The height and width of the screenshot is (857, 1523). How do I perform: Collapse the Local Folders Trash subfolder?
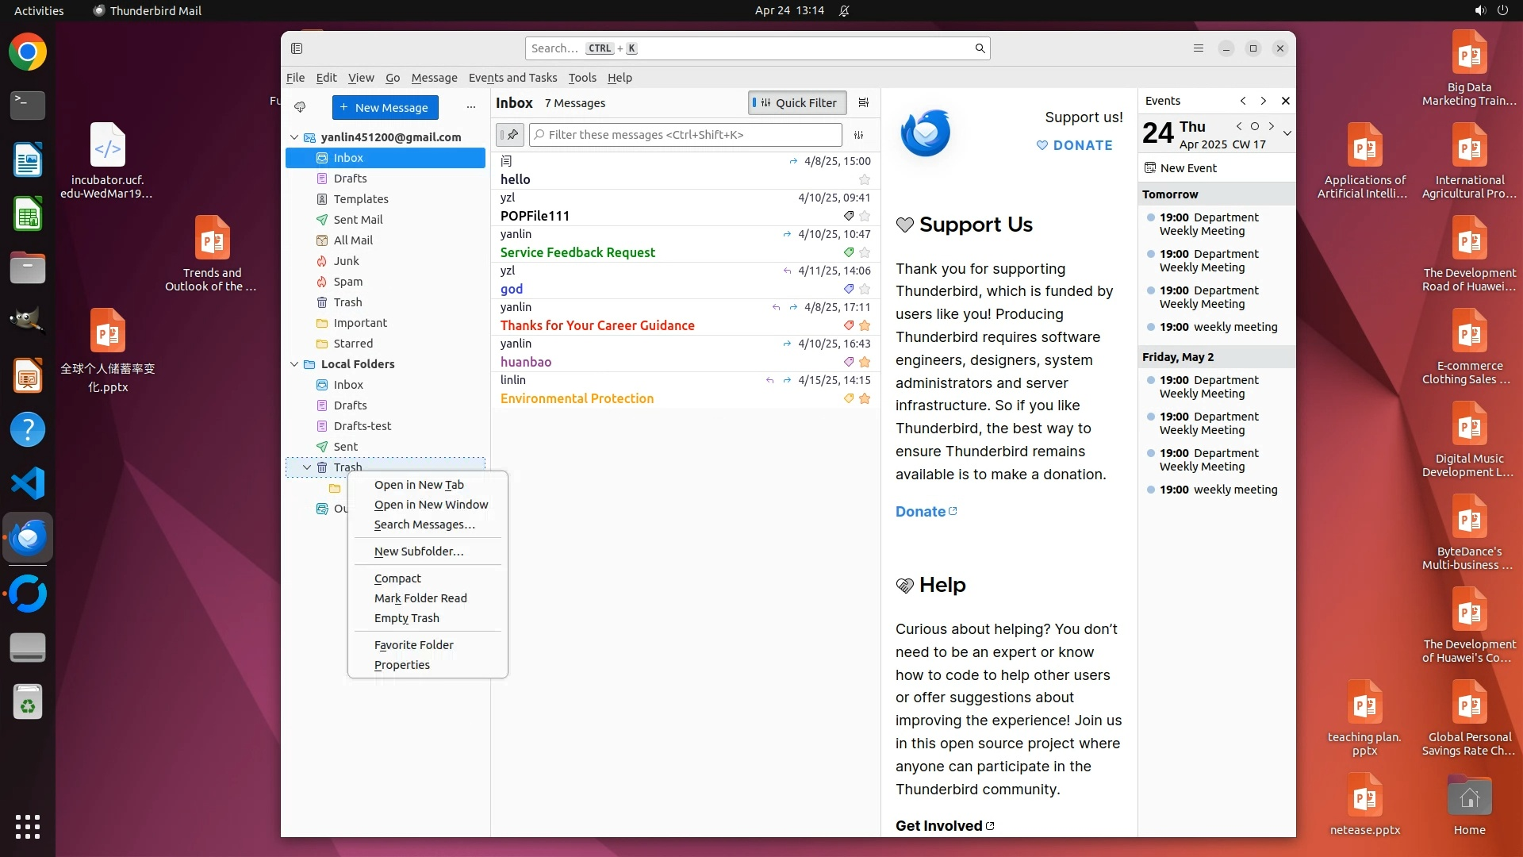[x=307, y=467]
